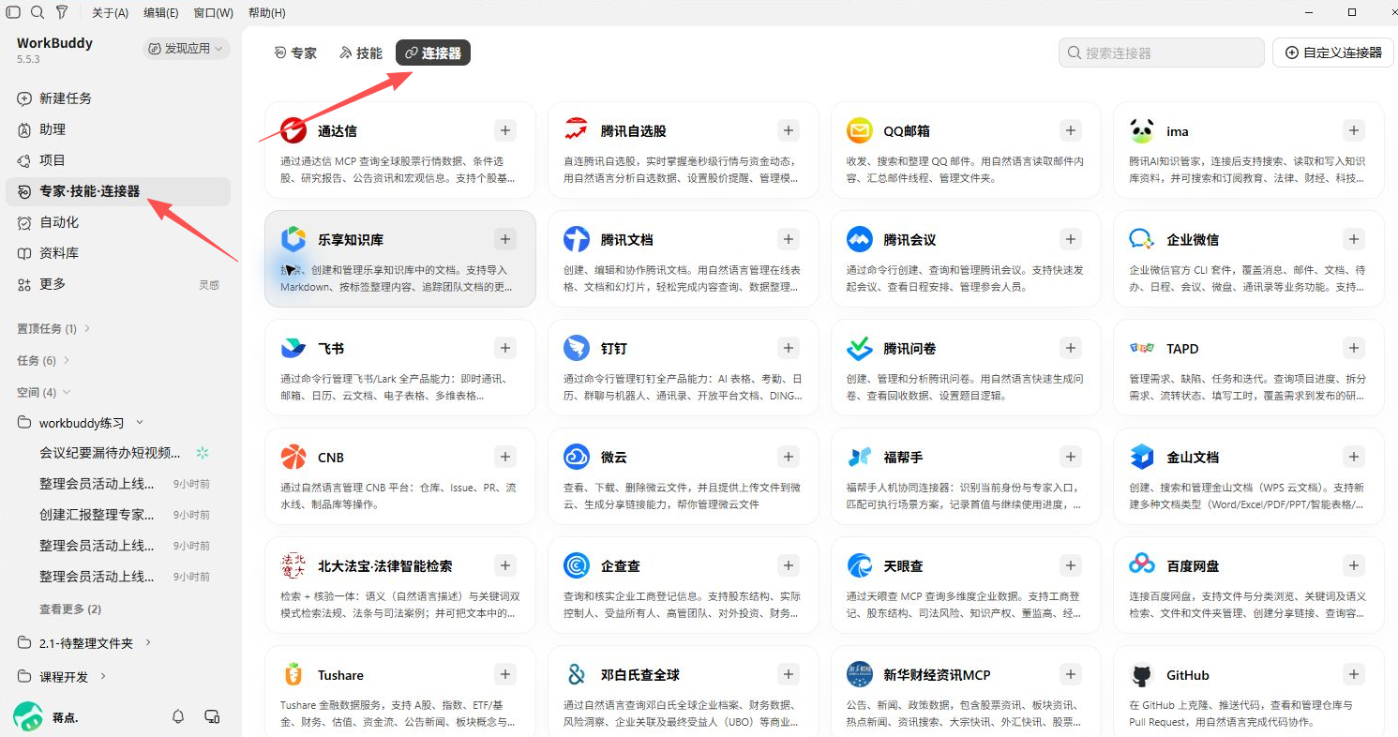Viewport: 1398px width, 737px height.
Task: Add the ima connector with its plus button
Action: [x=1353, y=130]
